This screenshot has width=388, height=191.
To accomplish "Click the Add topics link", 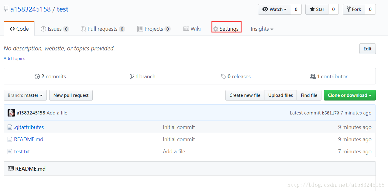I will point(14,59).
